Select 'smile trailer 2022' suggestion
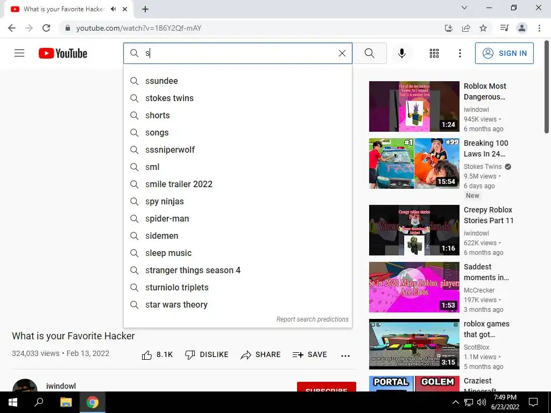Screen dimensions: 551x413 click(237, 184)
